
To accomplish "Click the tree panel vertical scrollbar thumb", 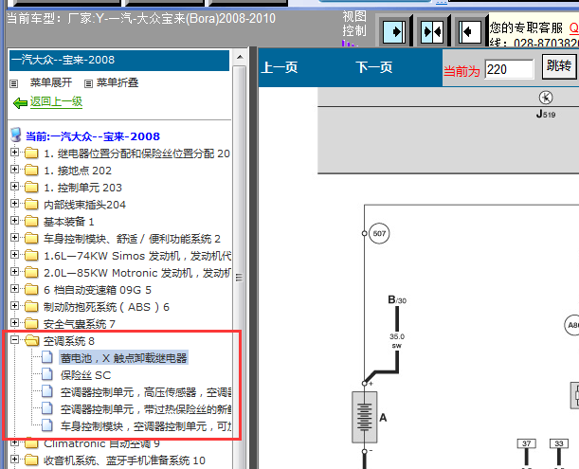I will tap(240, 277).
